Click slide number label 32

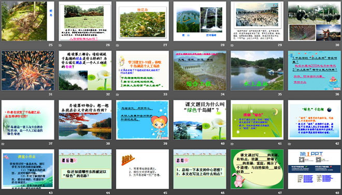click(108, 95)
